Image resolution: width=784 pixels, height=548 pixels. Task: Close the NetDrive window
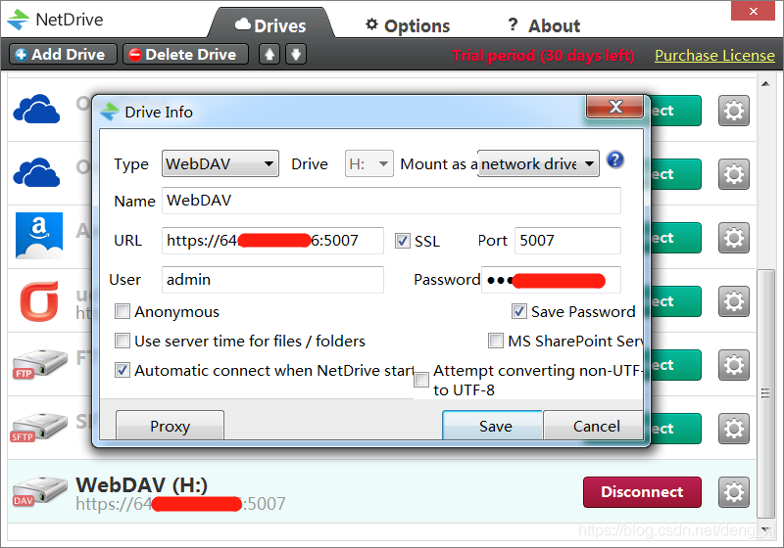coord(753,11)
